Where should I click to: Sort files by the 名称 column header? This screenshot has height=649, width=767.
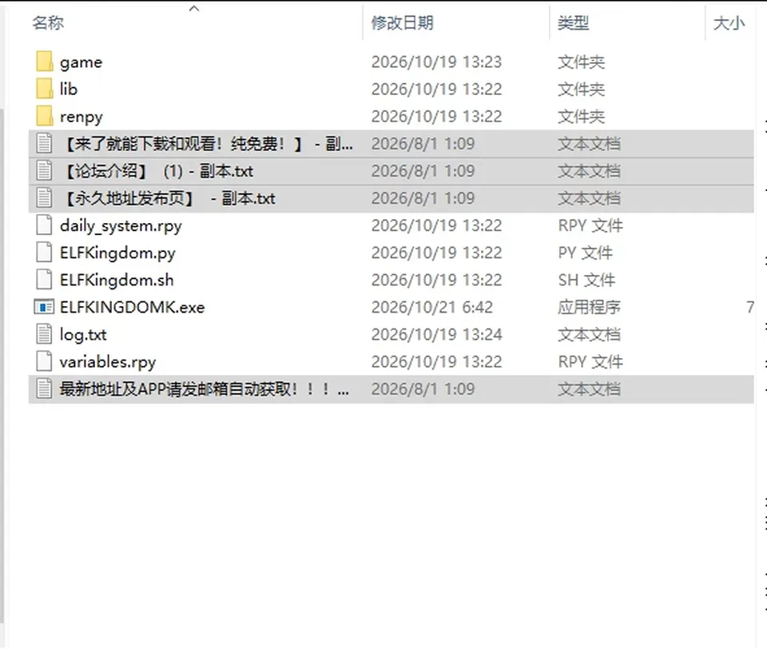coord(48,22)
